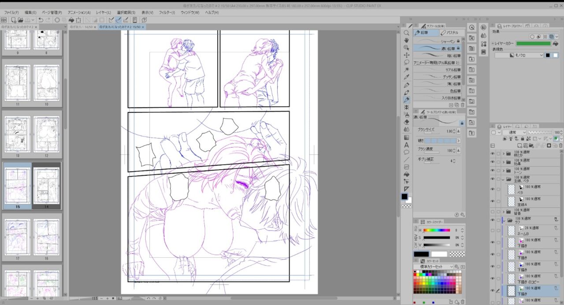
Task: Select the Auto select wand tool
Action: click(x=406, y=70)
